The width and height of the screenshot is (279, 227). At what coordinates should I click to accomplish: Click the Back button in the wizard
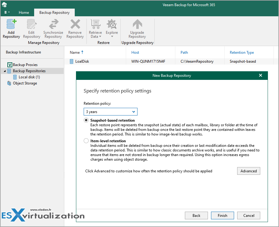tap(196, 215)
